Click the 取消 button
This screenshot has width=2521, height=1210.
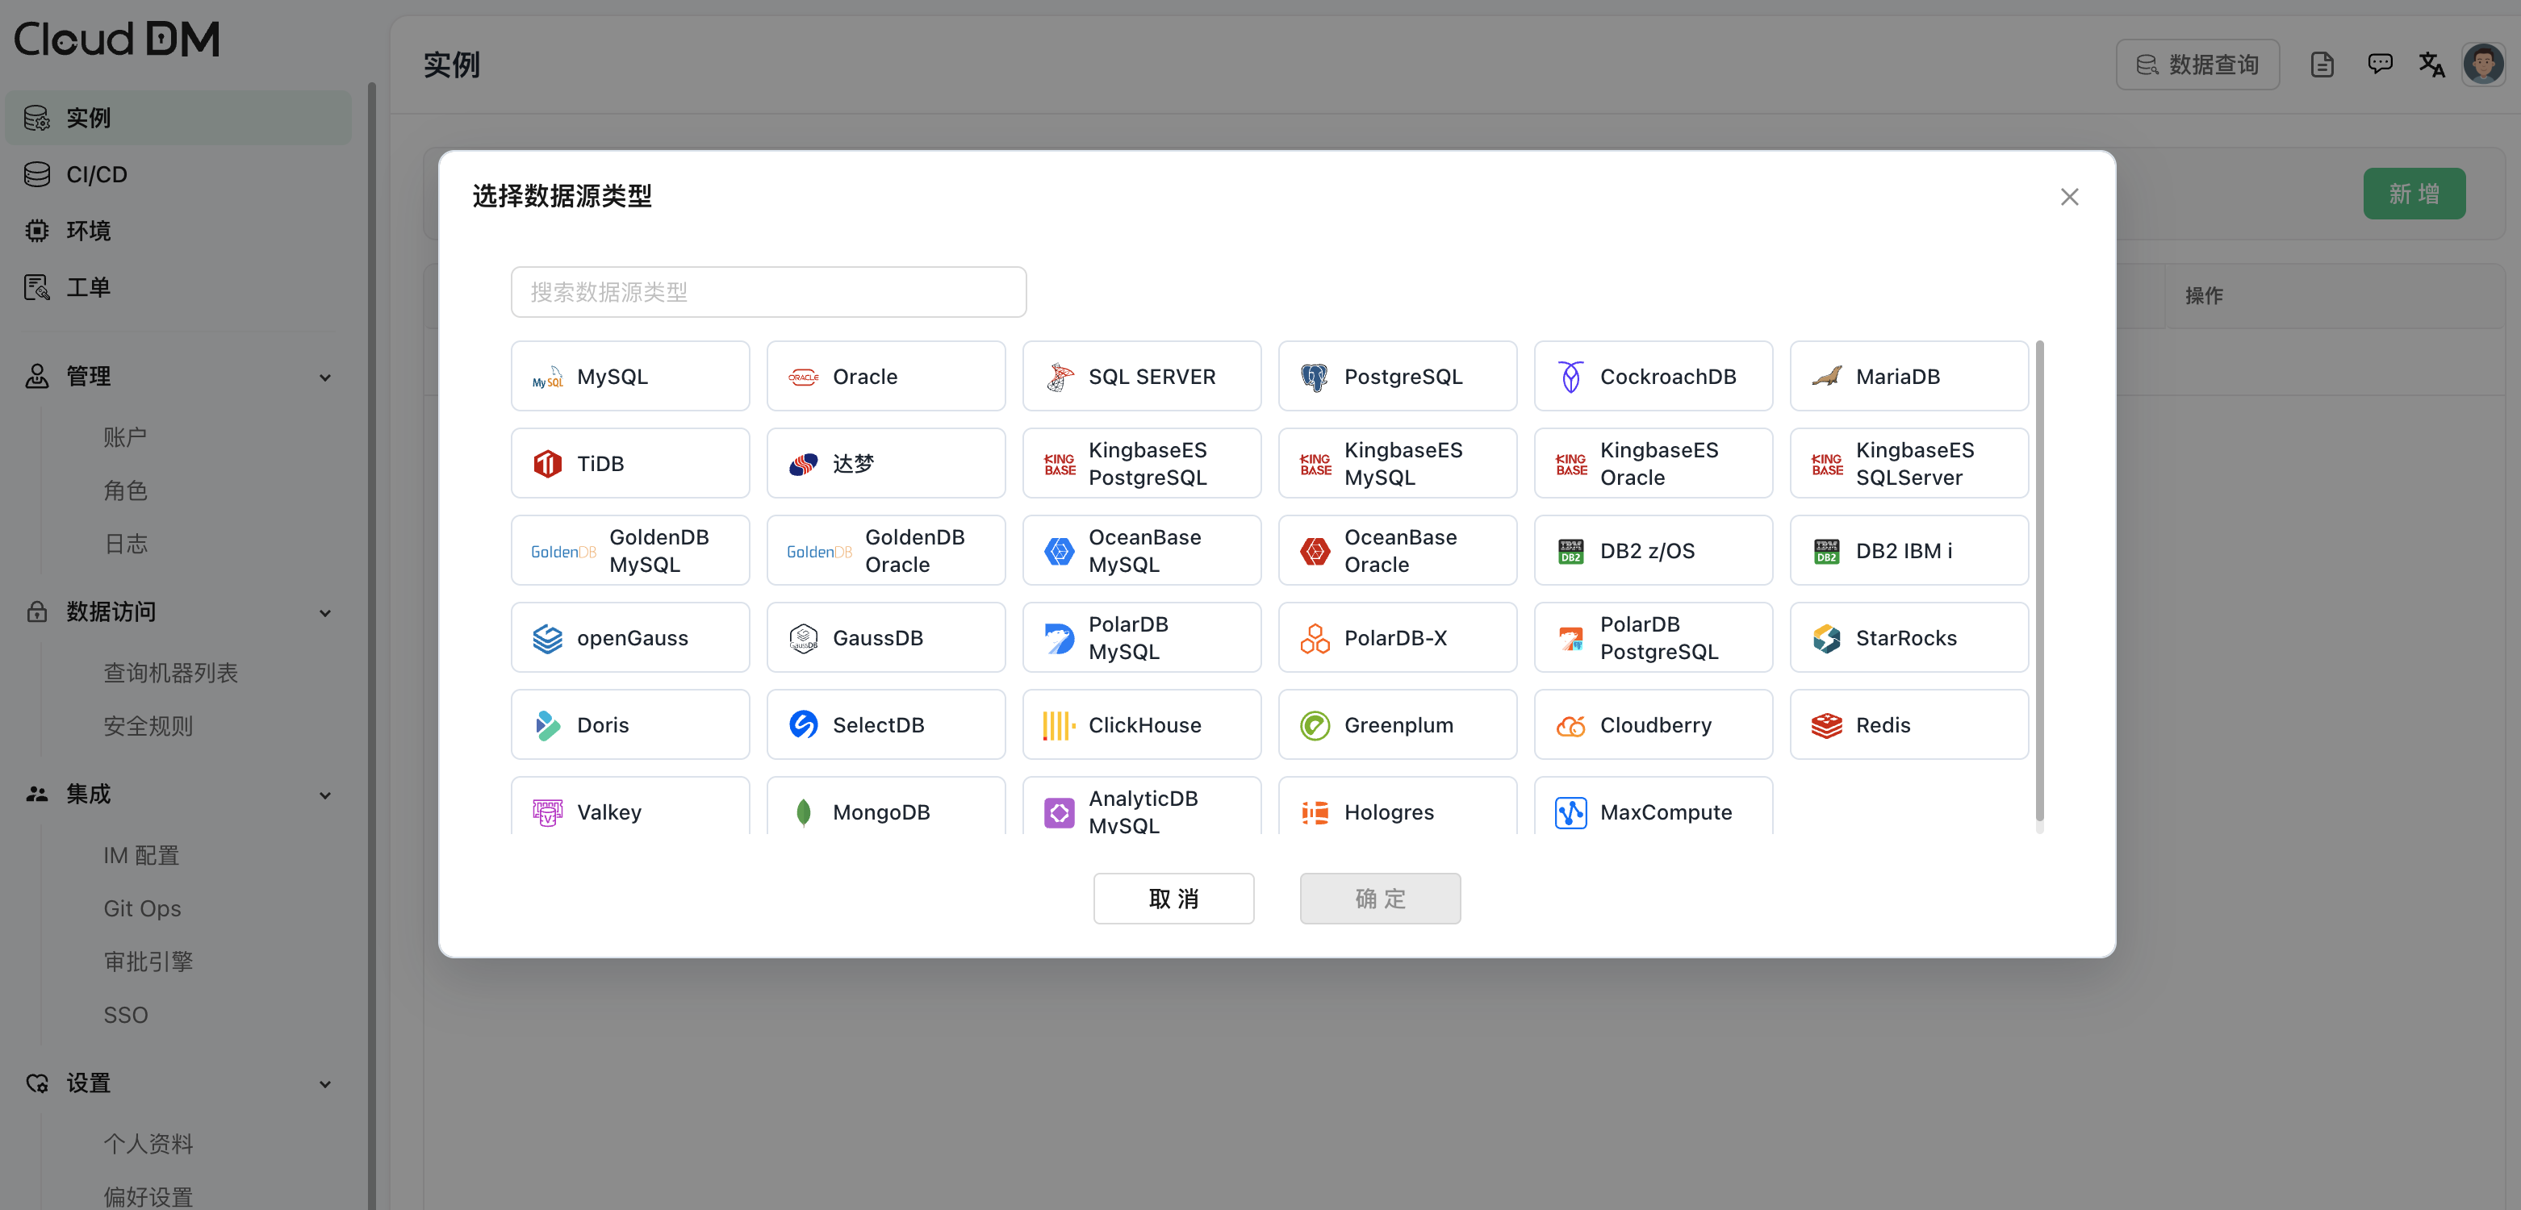1173,899
